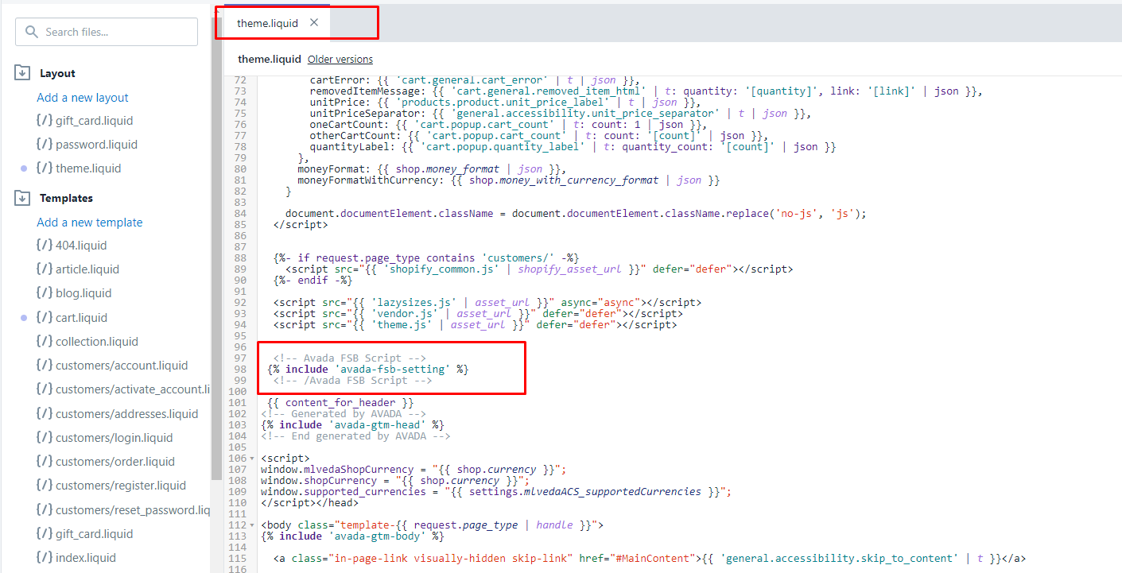Click Add a new template link
Screen dimensions: 1122x573
coord(90,223)
